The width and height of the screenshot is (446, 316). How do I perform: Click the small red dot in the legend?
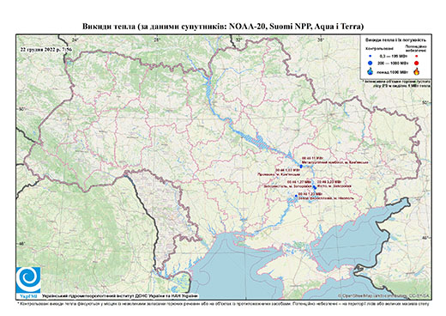point(416,56)
